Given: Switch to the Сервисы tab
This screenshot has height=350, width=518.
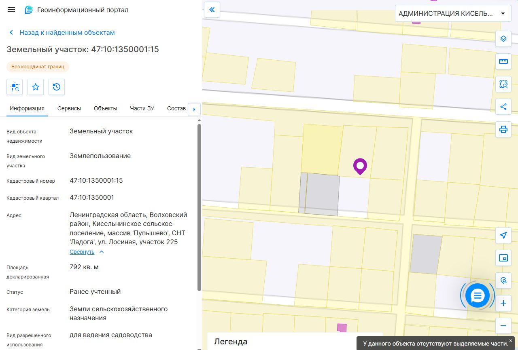Looking at the screenshot, I should (69, 108).
